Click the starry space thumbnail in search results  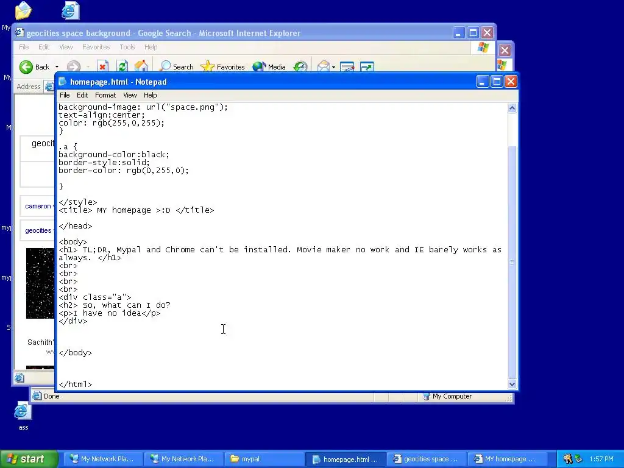pyautogui.click(x=40, y=283)
